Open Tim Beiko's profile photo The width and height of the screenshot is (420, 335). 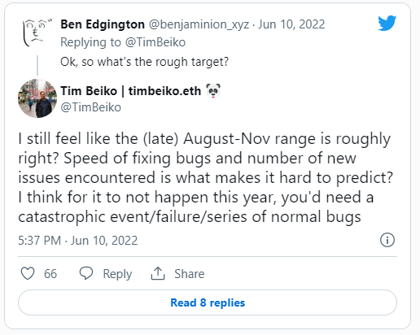[37, 98]
